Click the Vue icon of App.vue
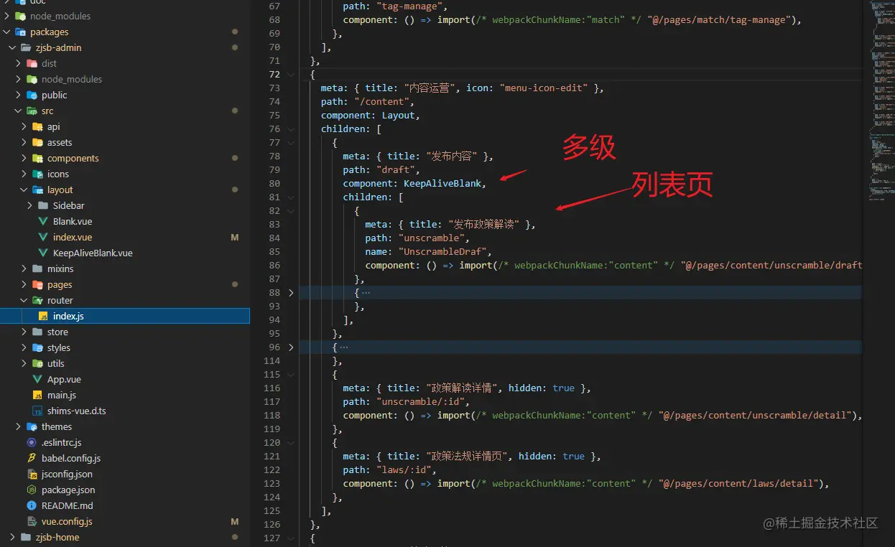Screen dimensions: 895x547 (x=38, y=379)
